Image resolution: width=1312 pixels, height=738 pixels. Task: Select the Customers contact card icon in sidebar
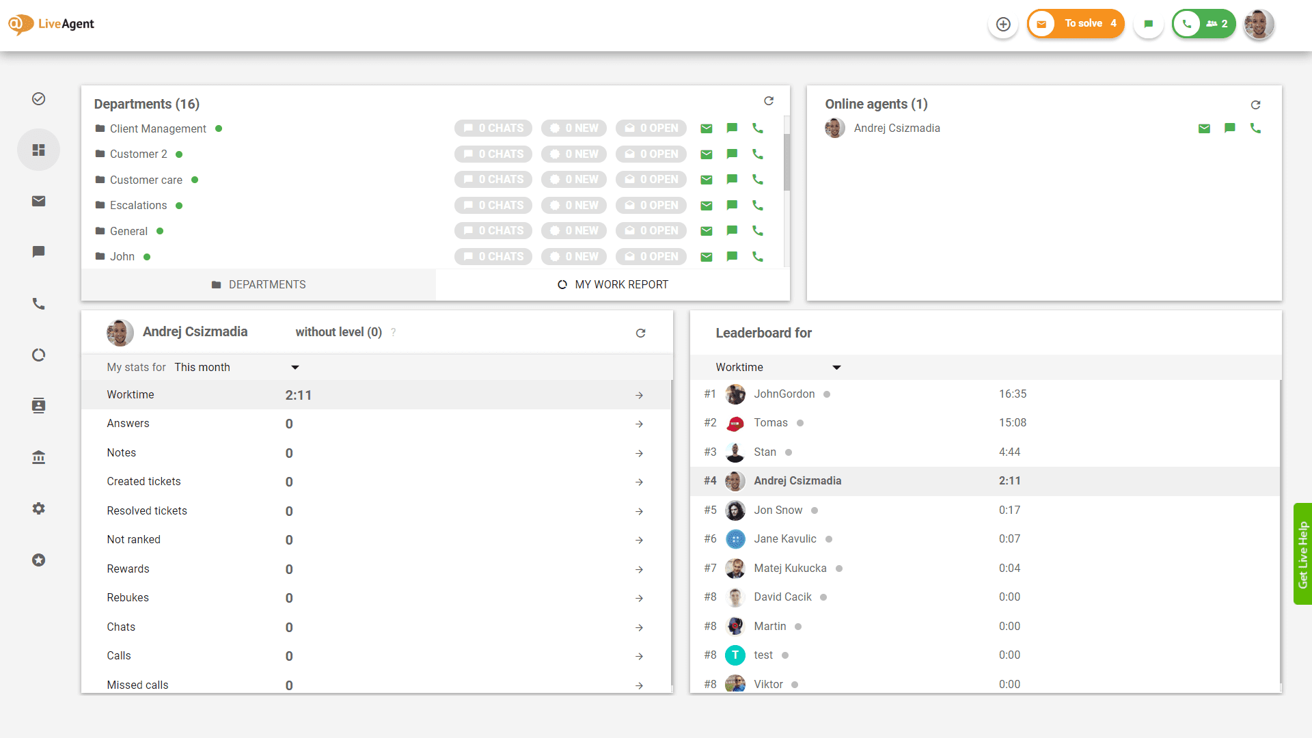click(x=38, y=405)
